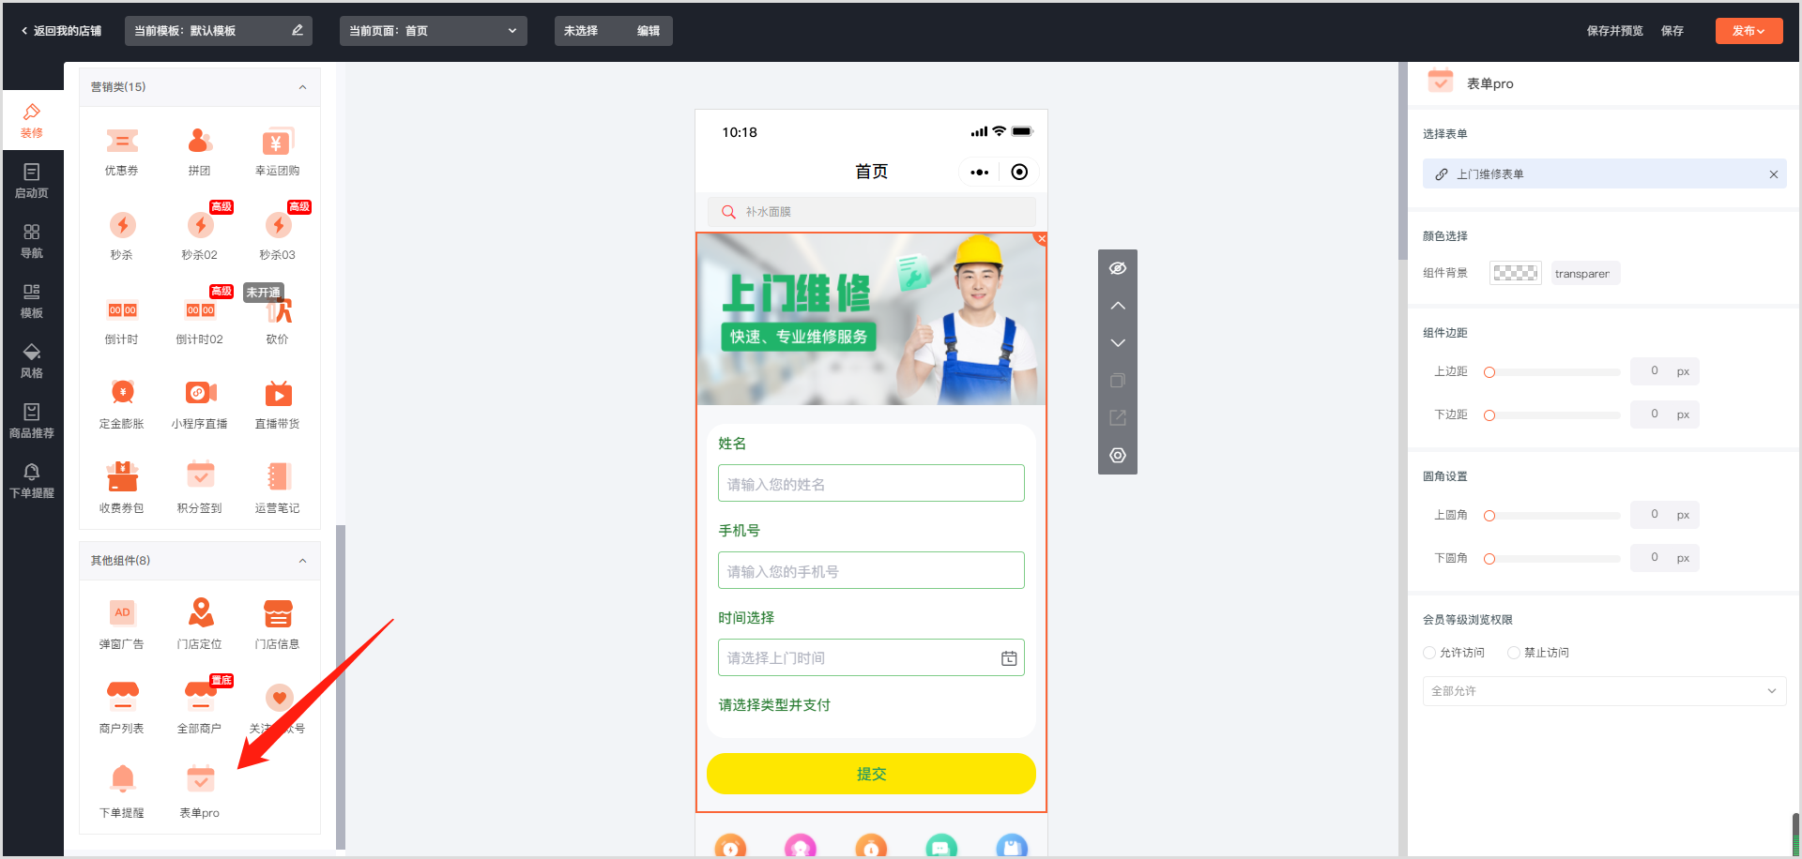Click the 表单pro form component icon

[x=200, y=780]
